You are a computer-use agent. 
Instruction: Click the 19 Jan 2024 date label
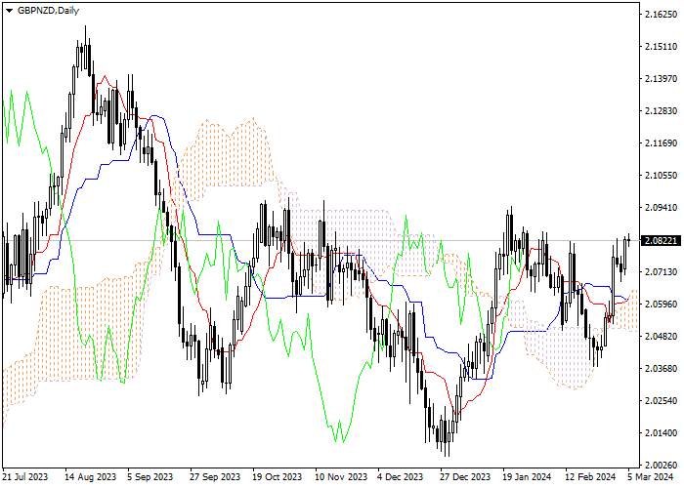pyautogui.click(x=527, y=477)
